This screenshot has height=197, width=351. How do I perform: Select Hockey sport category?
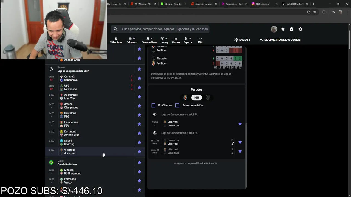click(164, 40)
